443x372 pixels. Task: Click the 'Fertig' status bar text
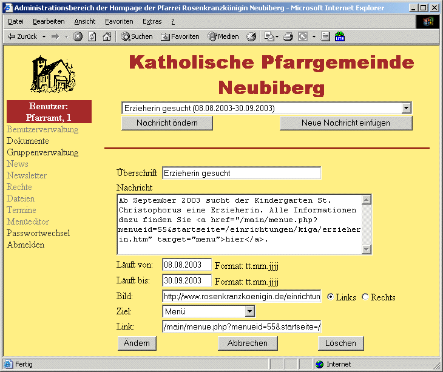24,364
